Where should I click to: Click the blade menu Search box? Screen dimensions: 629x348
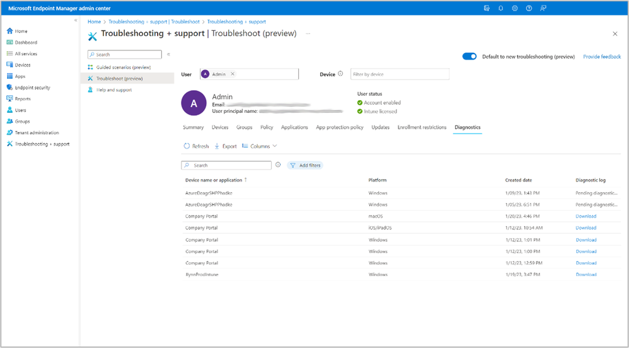(x=125, y=54)
